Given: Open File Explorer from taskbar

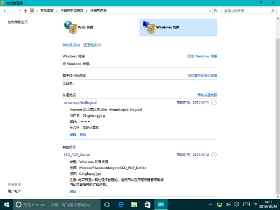Looking at the screenshot, I should click(134, 205).
